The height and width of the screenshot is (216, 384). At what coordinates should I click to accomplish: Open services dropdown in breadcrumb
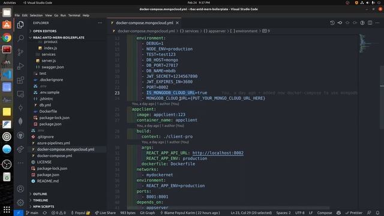click(x=189, y=31)
